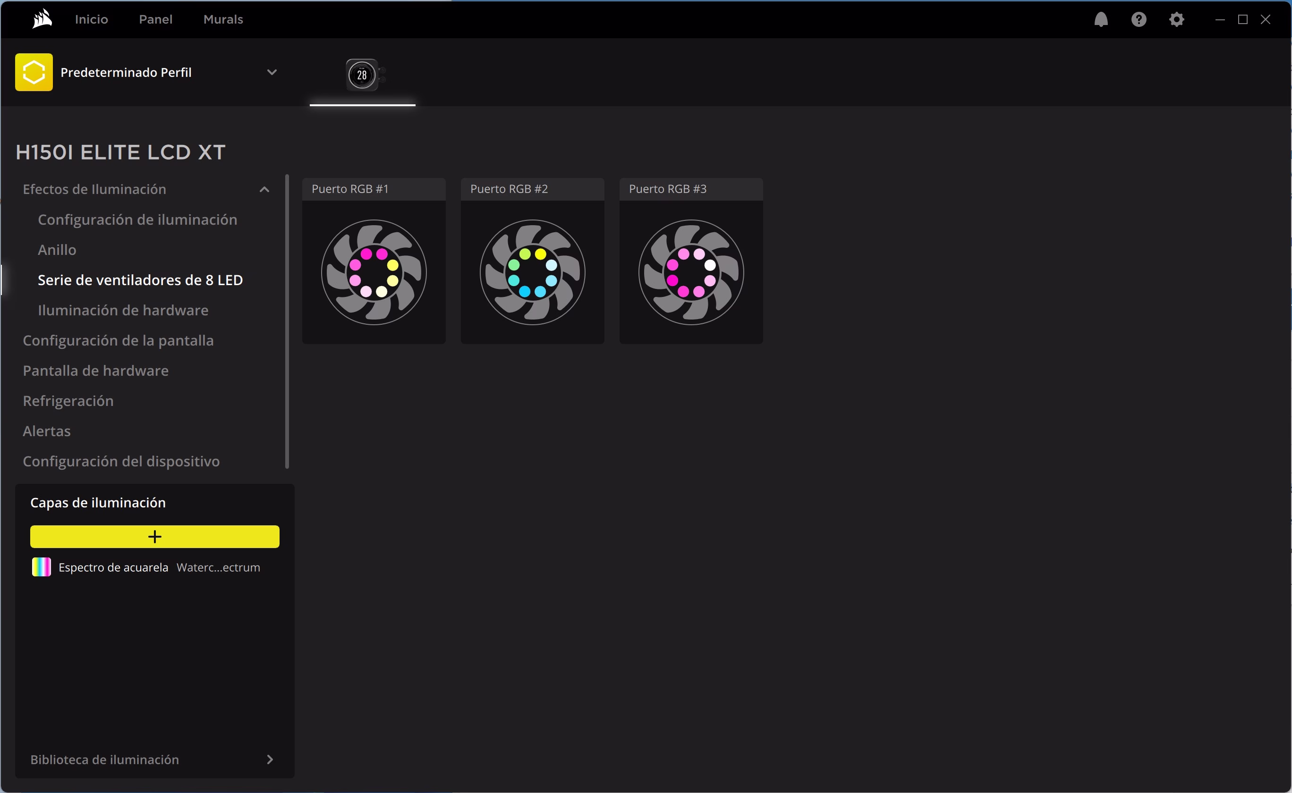Select the Puerto RGB #3 fan
This screenshot has width=1292, height=793.
coord(691,272)
